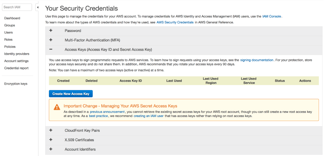This screenshot has height=156, width=324.
Task: Open the creating an IAM user link
Action: click(x=149, y=116)
